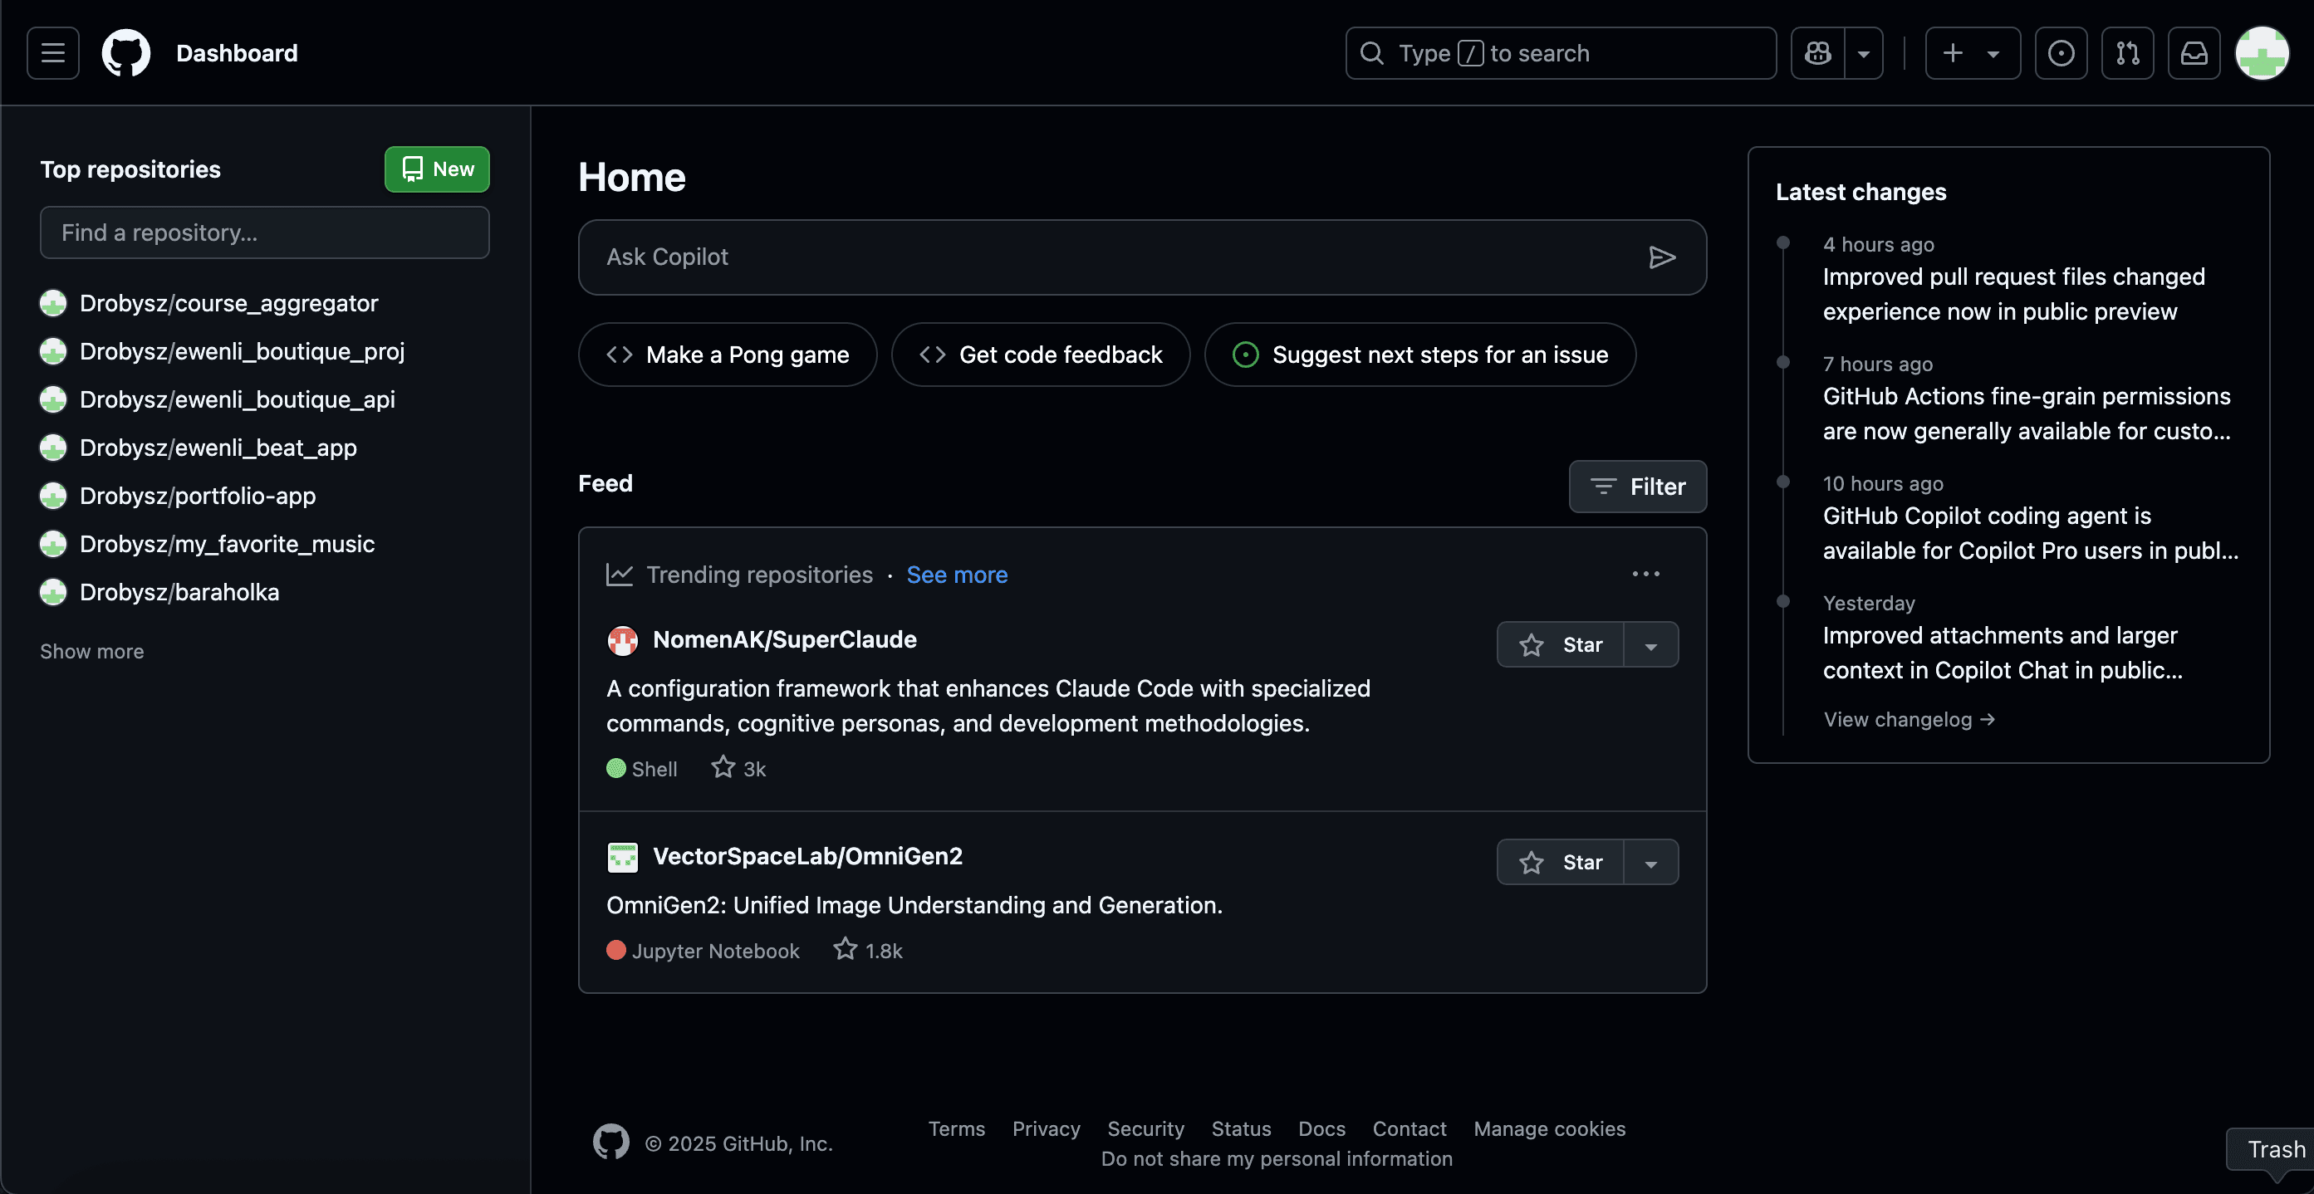
Task: Click the NomenAK avatar icon
Action: (x=622, y=641)
